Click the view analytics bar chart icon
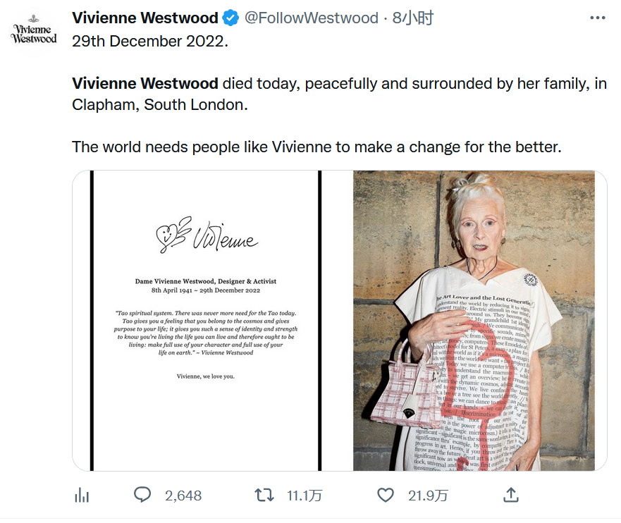The width and height of the screenshot is (621, 523). (x=82, y=496)
